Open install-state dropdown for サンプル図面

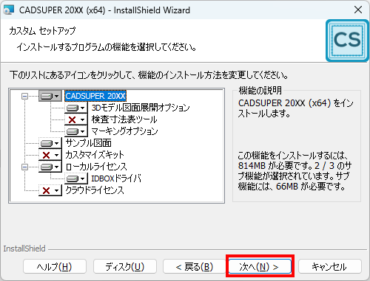click(50, 143)
